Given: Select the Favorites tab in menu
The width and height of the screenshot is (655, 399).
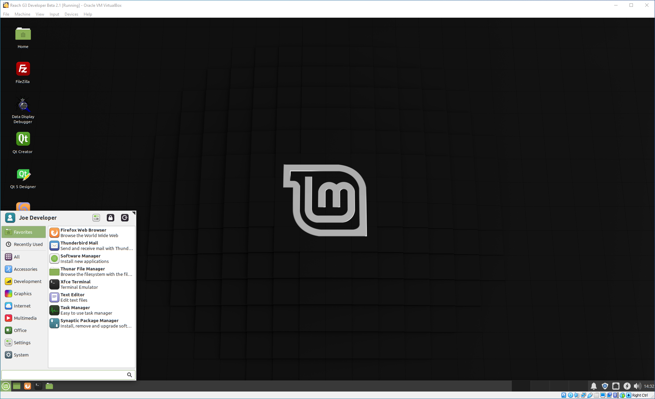Looking at the screenshot, I should pos(23,232).
